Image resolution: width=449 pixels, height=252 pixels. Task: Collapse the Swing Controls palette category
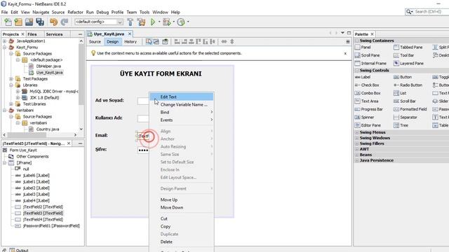357,70
